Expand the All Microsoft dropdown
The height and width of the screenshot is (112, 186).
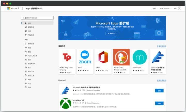[x=166, y=9]
